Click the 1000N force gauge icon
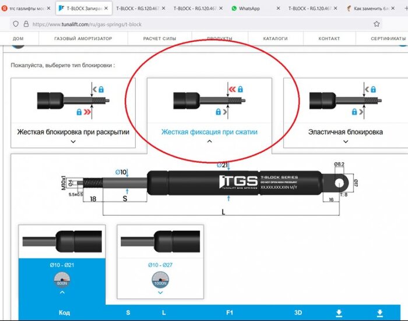408x321 pixels. 160,280
